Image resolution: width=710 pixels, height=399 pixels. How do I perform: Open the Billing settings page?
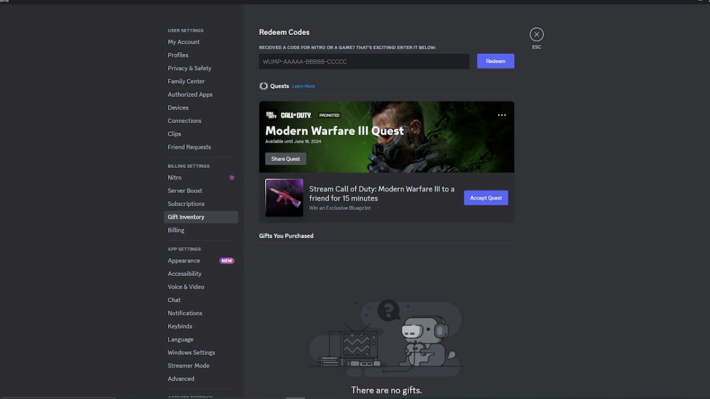pos(176,230)
